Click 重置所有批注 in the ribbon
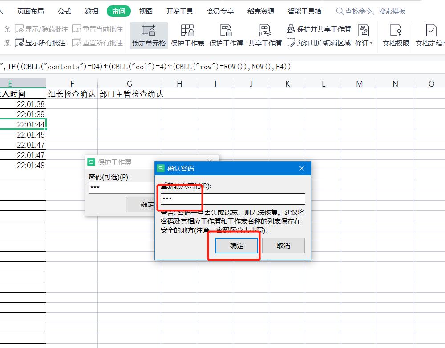This screenshot has width=445, height=348. point(95,43)
